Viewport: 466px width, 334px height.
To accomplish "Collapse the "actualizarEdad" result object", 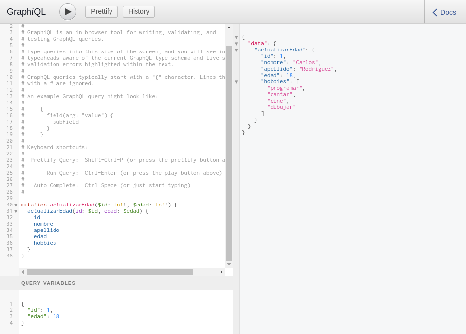I will click(236, 50).
